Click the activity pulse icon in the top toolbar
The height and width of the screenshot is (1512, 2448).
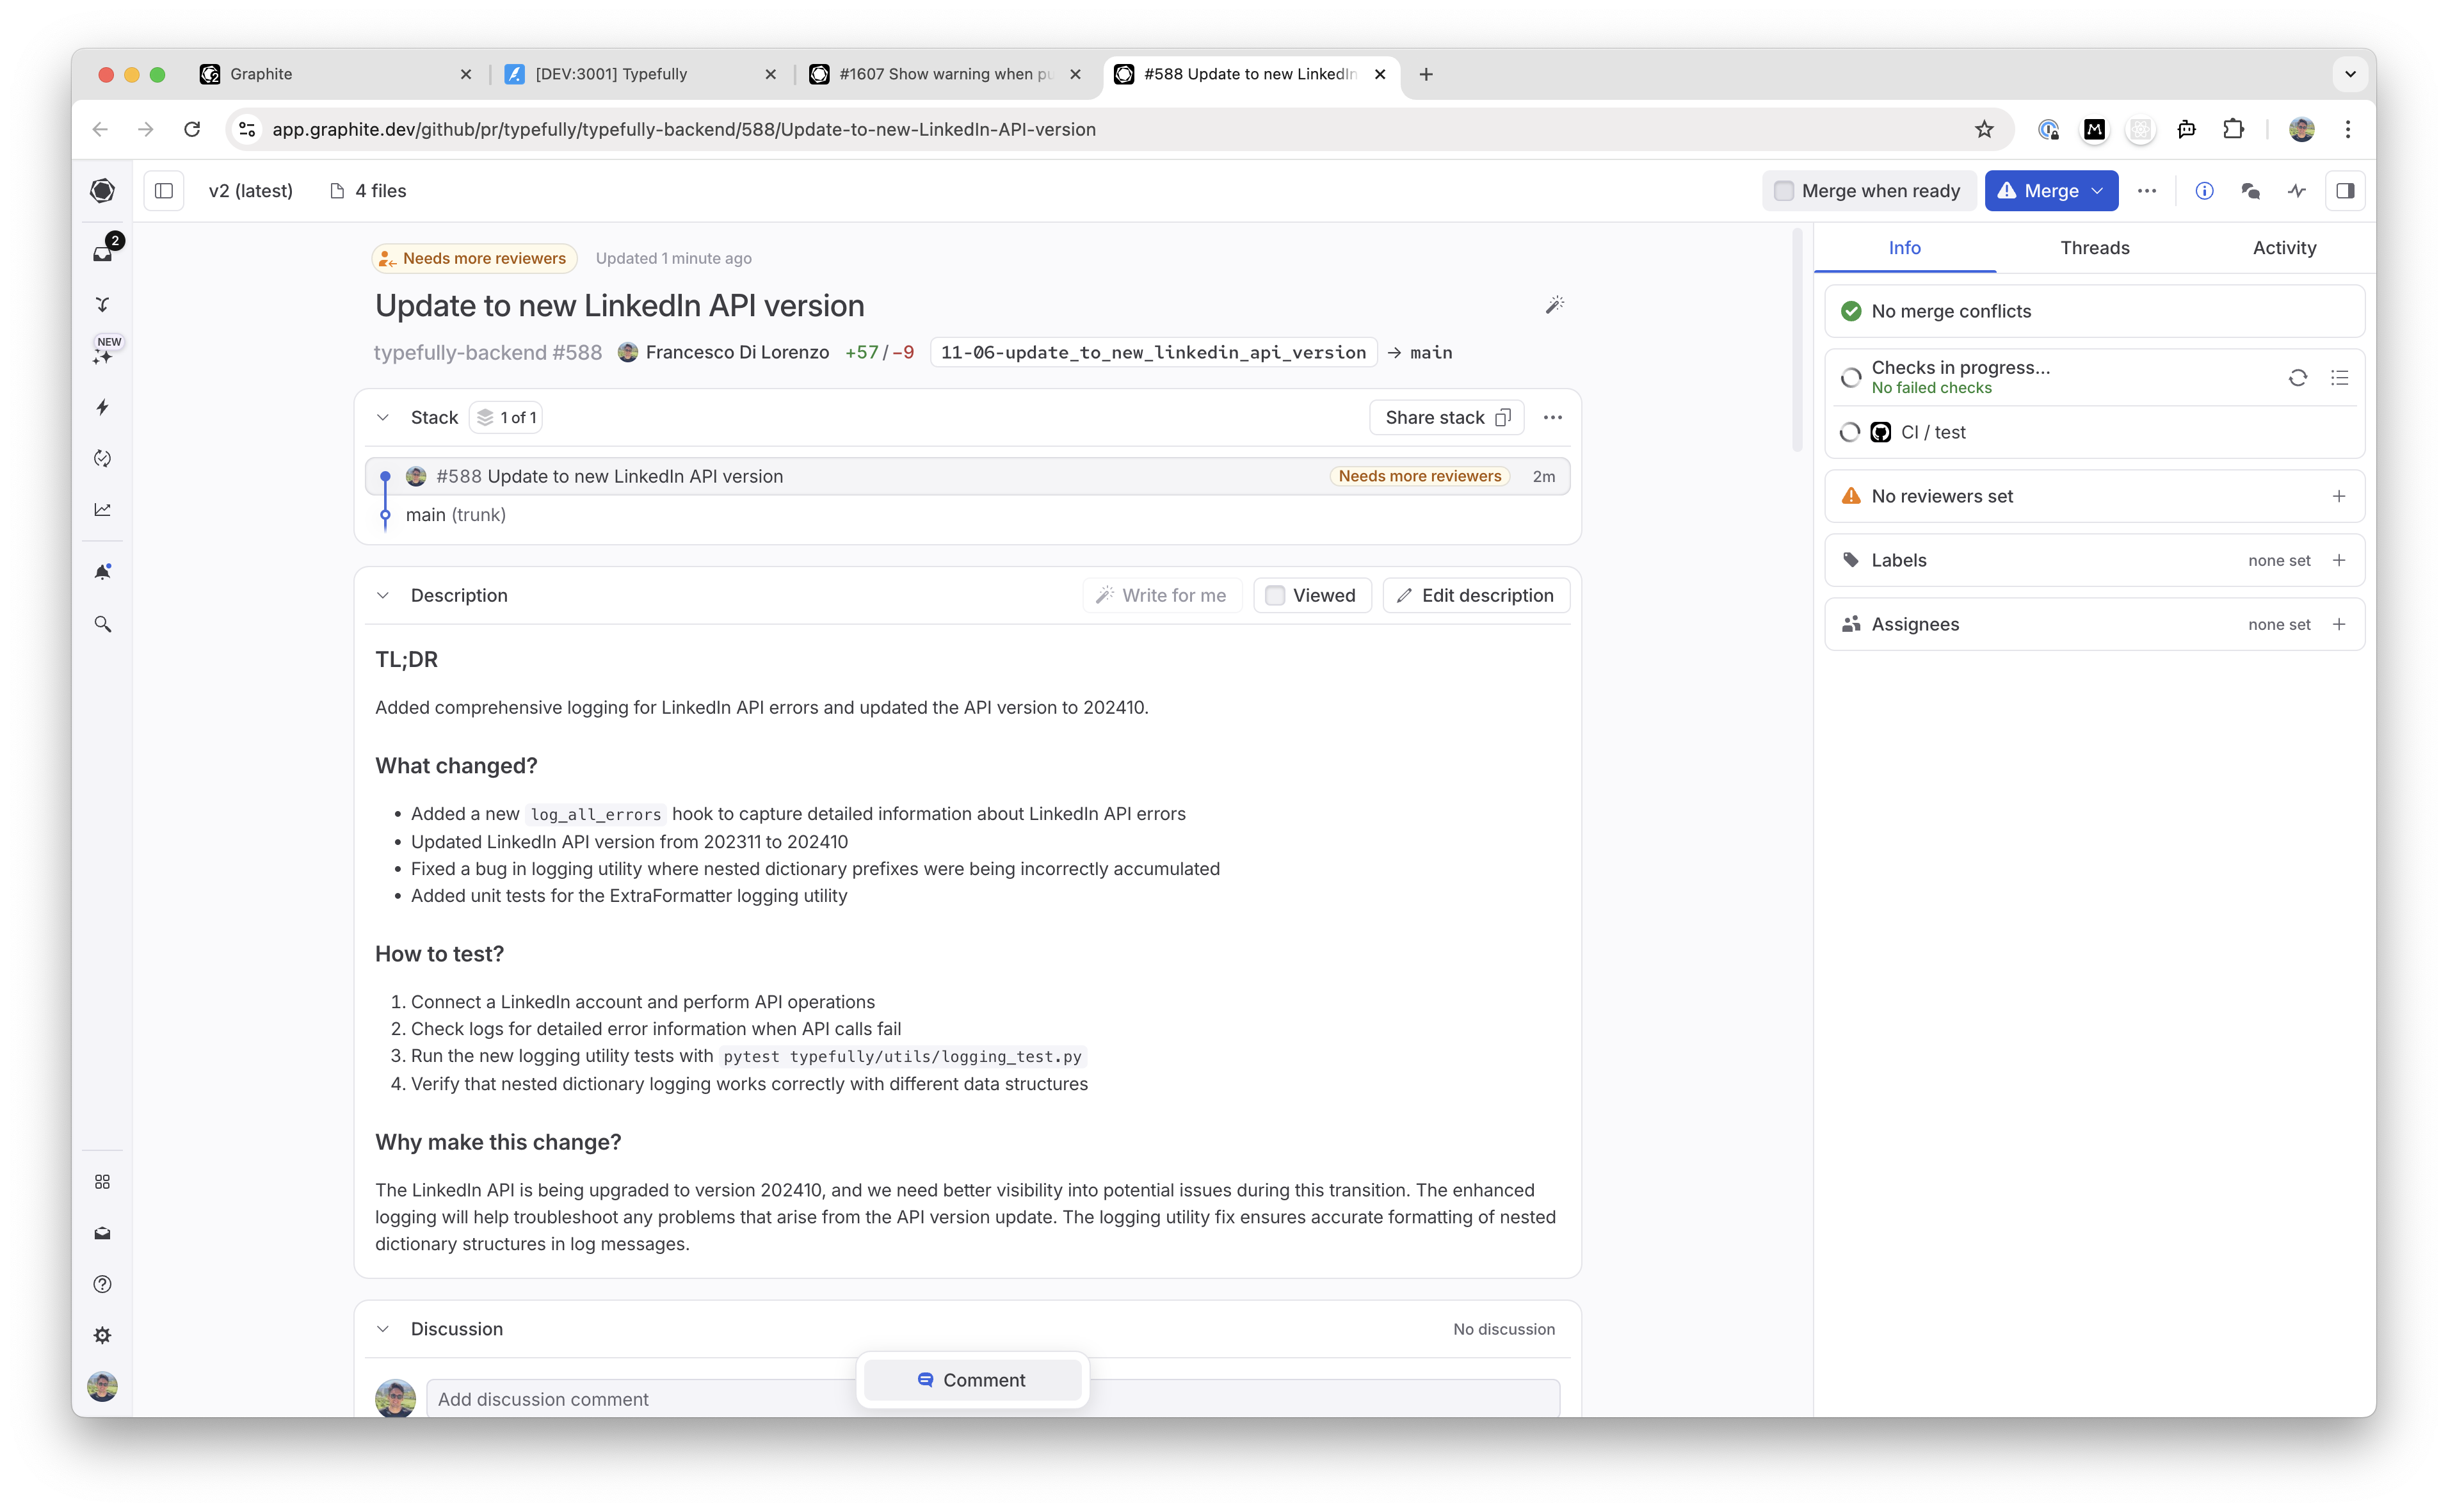(x=2297, y=191)
